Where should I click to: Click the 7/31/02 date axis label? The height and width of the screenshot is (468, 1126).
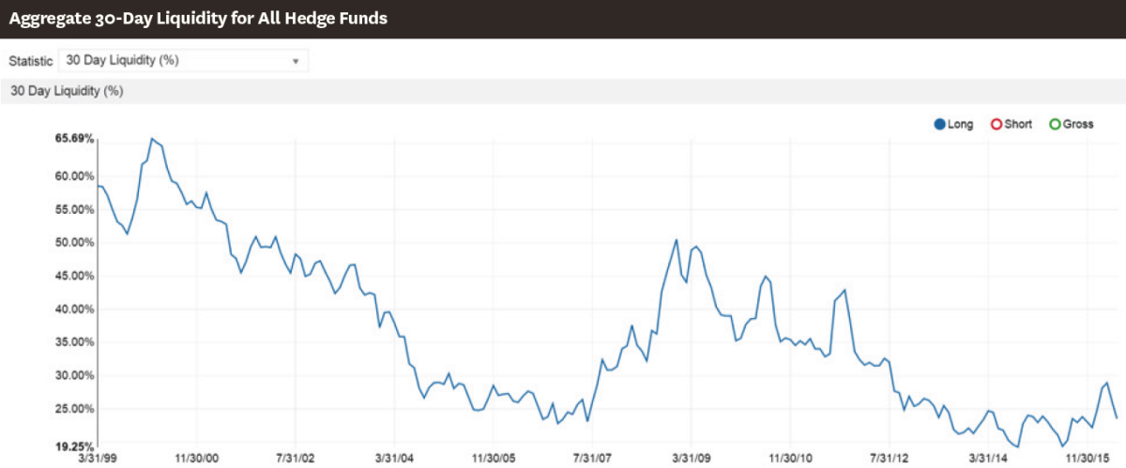point(296,459)
